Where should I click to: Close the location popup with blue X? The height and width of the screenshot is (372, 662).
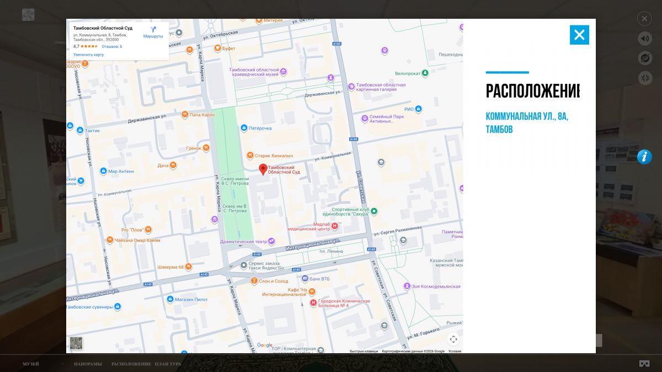click(579, 35)
